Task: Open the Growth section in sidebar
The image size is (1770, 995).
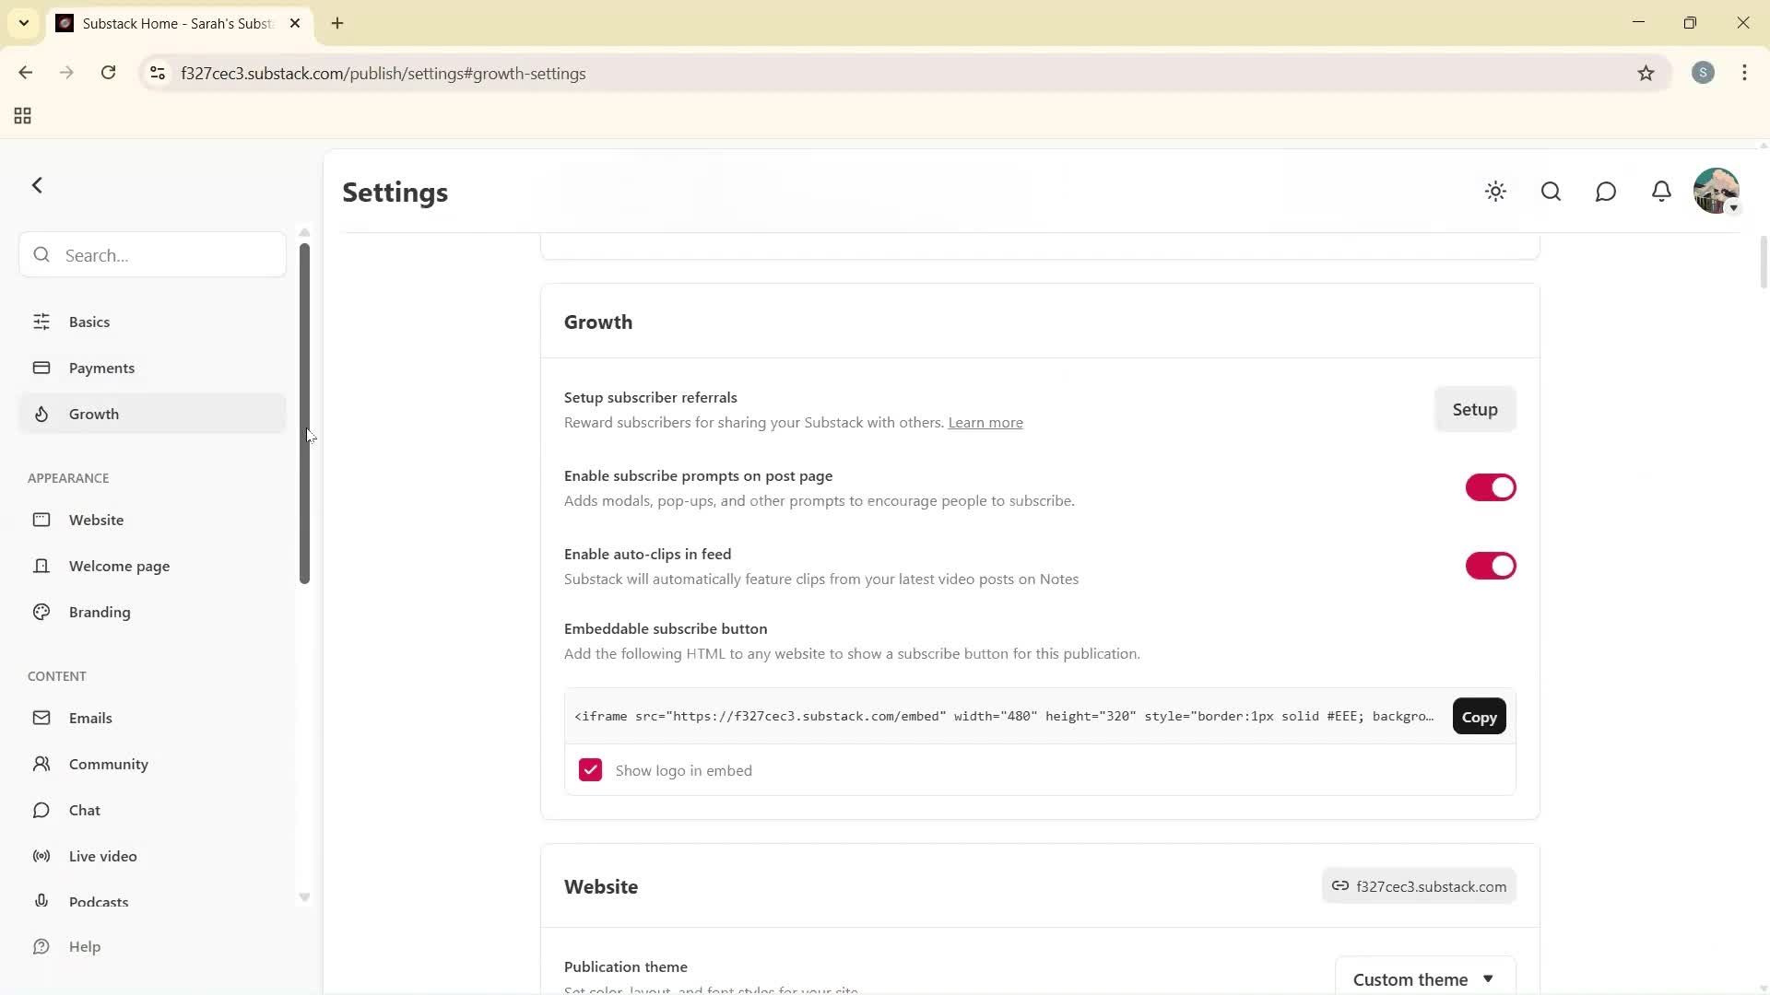Action: tap(92, 414)
